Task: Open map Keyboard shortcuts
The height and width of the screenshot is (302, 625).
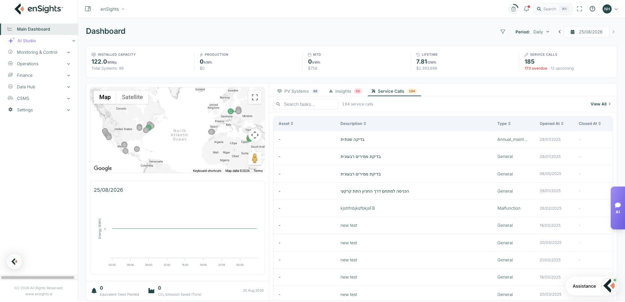Action: pos(207,171)
